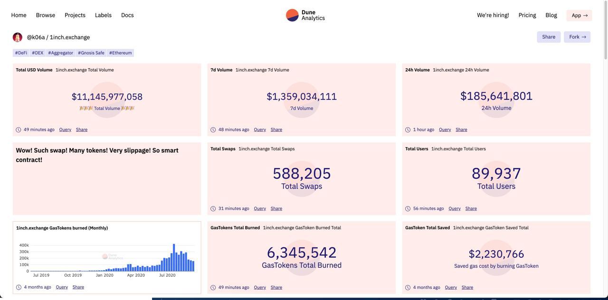Screen dimensions: 608x300
Task: Click the $2,230,766 saved gas value
Action: point(496,255)
